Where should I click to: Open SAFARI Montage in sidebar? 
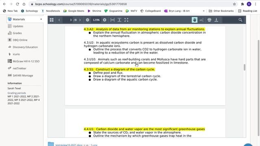coord(23,75)
